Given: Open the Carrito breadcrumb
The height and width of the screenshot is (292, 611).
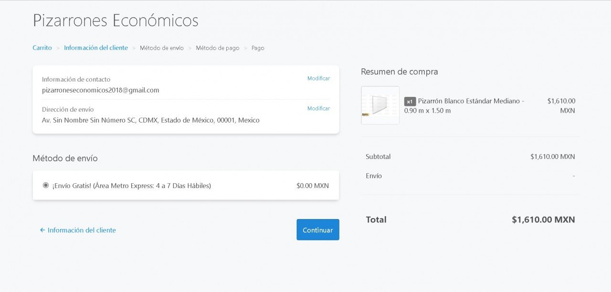Looking at the screenshot, I should point(42,48).
